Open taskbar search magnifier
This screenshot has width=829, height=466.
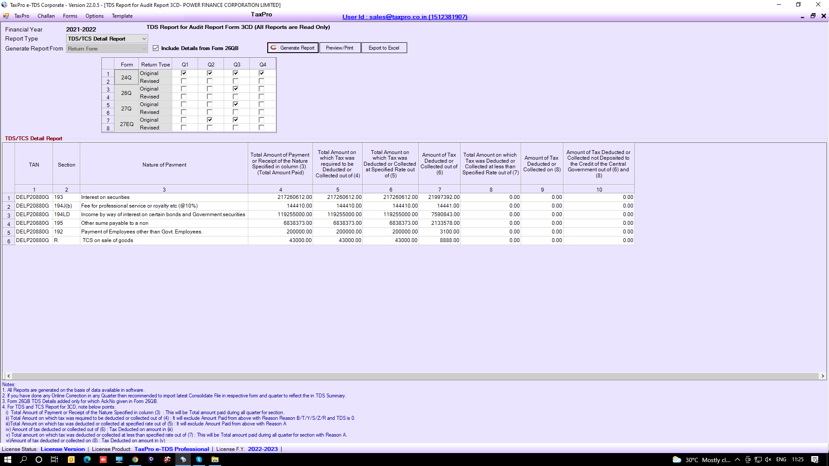[x=23, y=460]
